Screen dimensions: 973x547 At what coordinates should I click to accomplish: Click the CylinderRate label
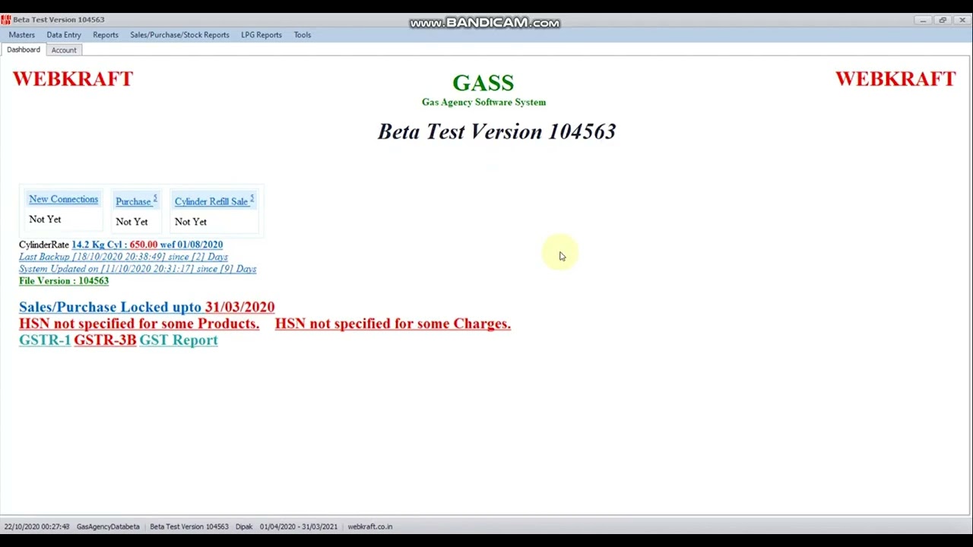(x=44, y=245)
